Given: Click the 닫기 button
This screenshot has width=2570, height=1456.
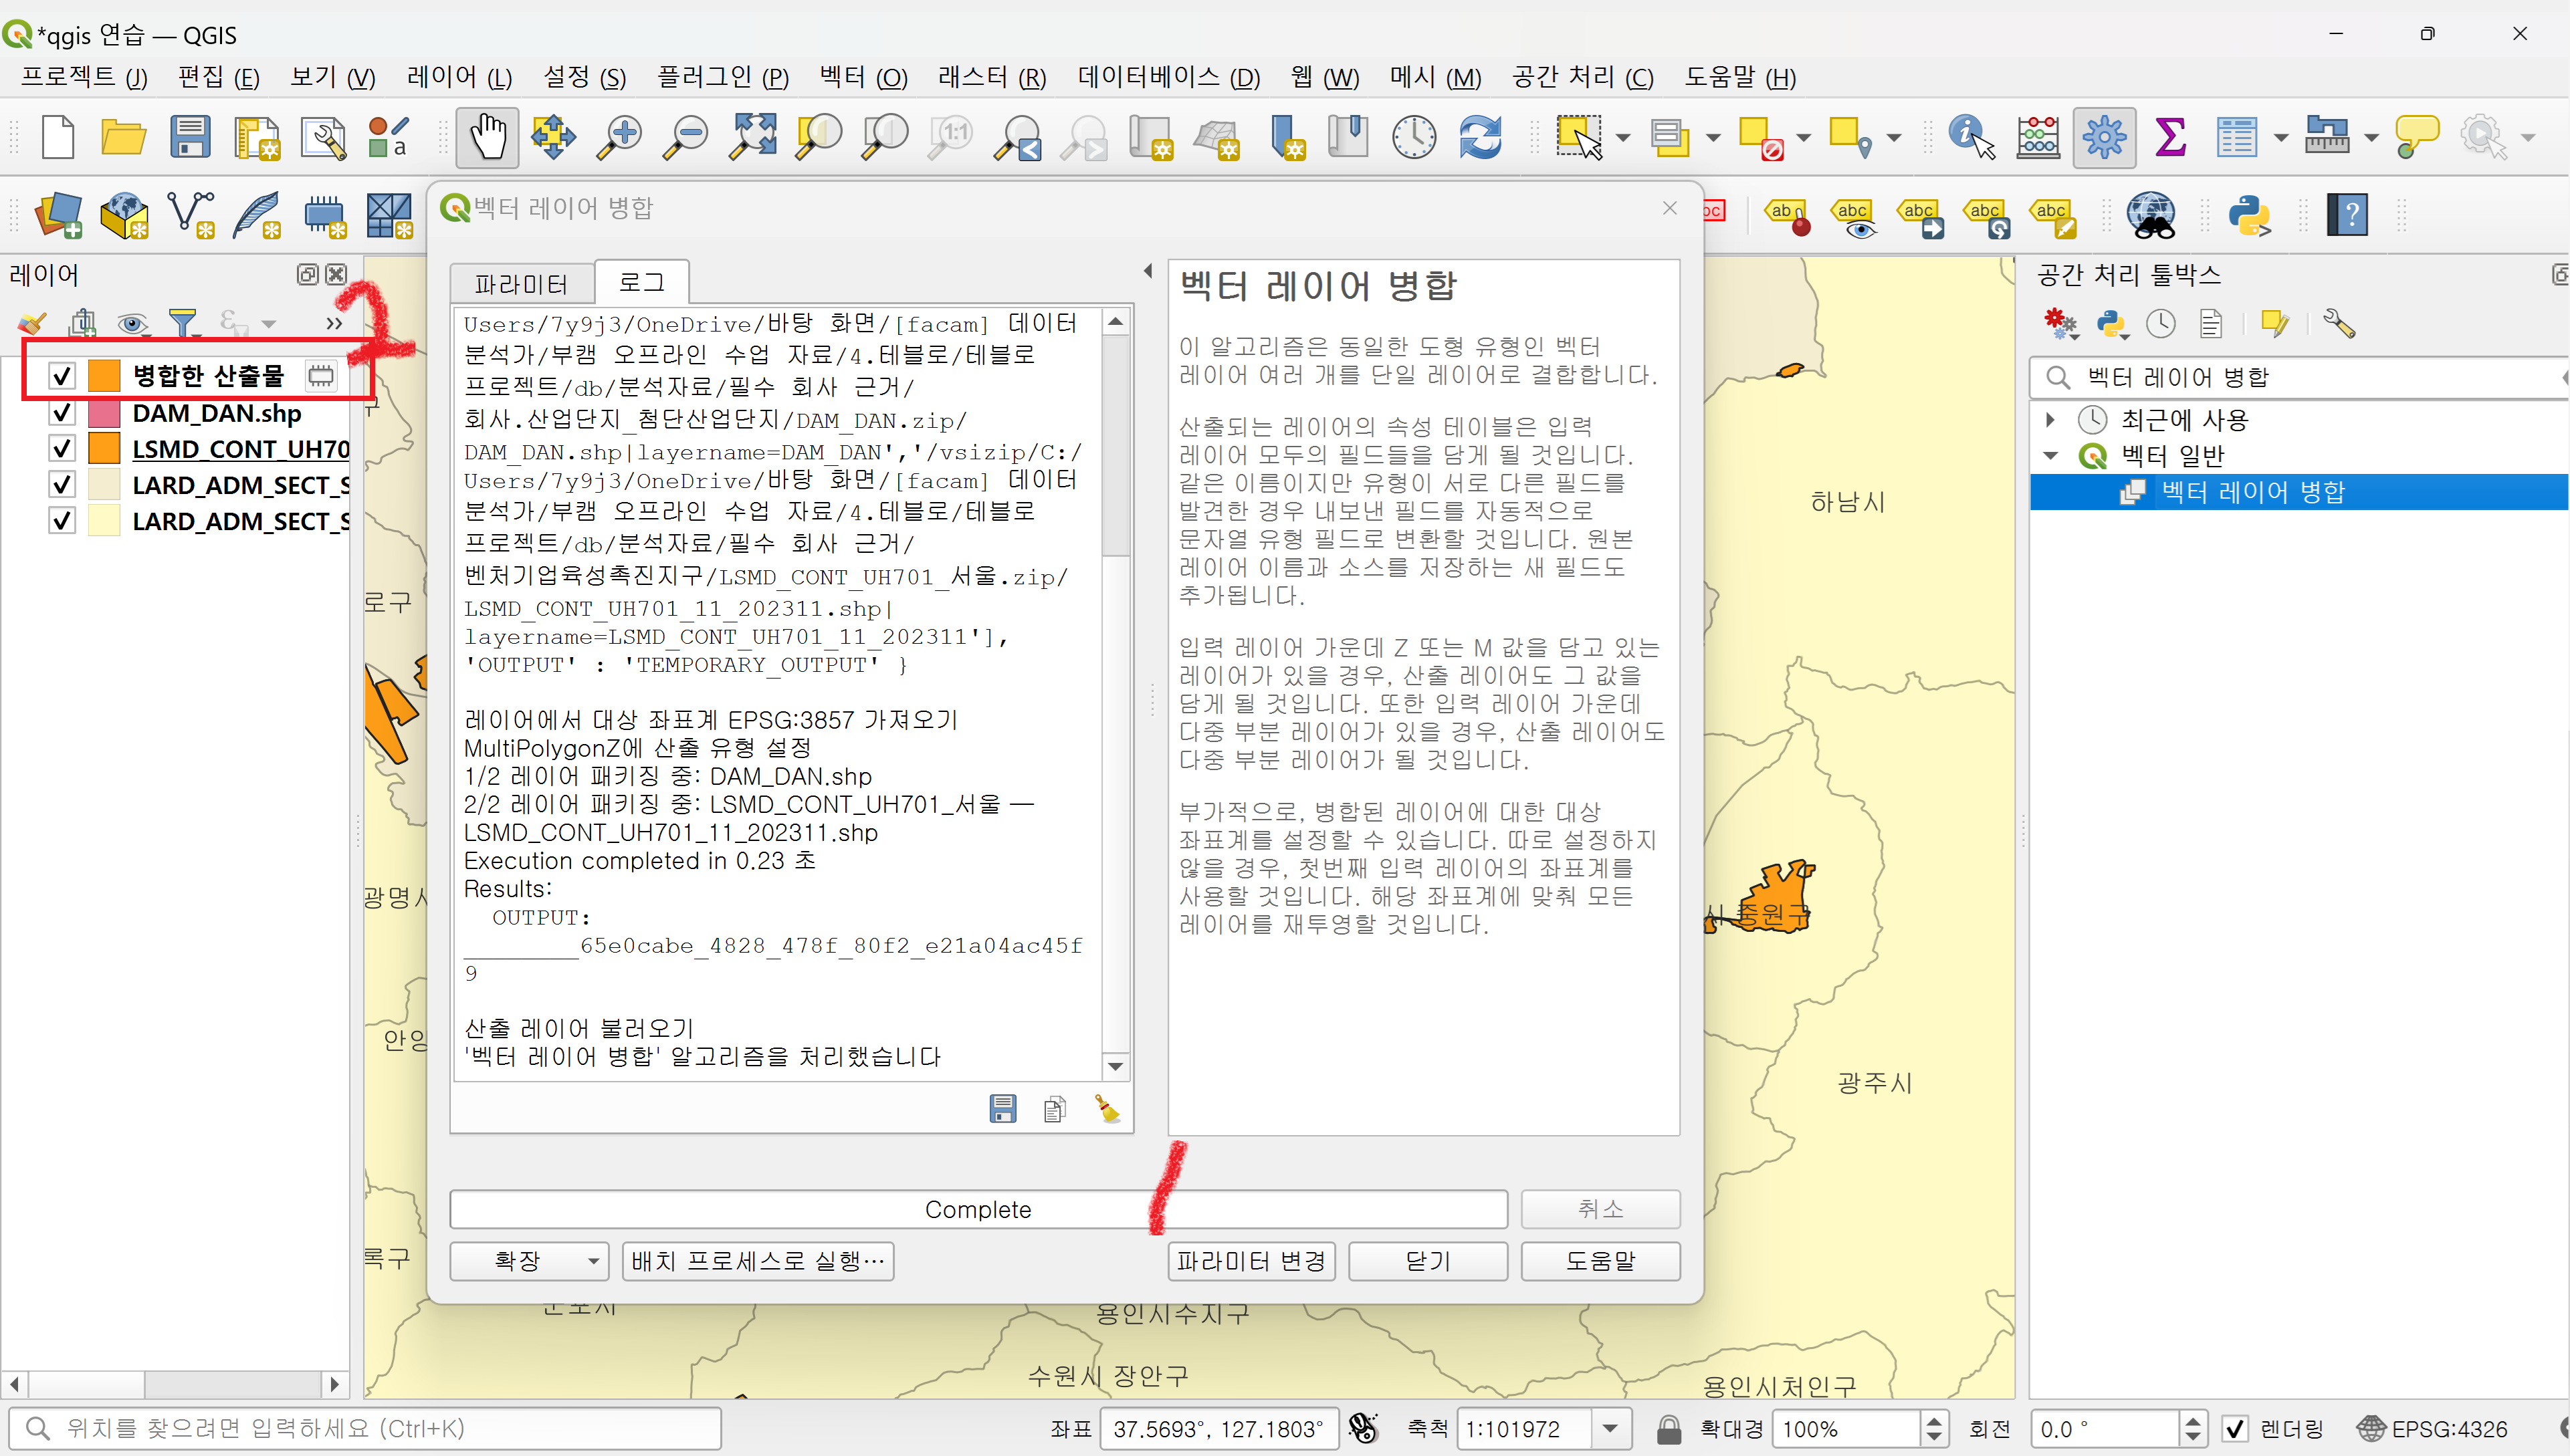Looking at the screenshot, I should pyautogui.click(x=1426, y=1261).
